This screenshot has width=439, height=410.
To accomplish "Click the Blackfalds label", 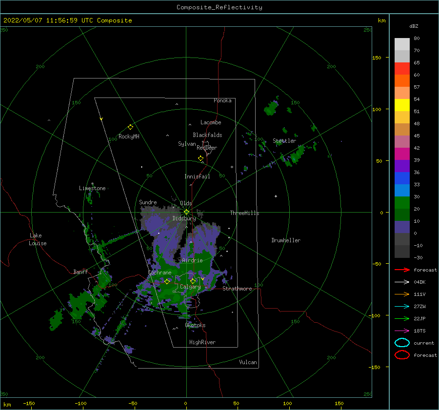I will 207,135.
